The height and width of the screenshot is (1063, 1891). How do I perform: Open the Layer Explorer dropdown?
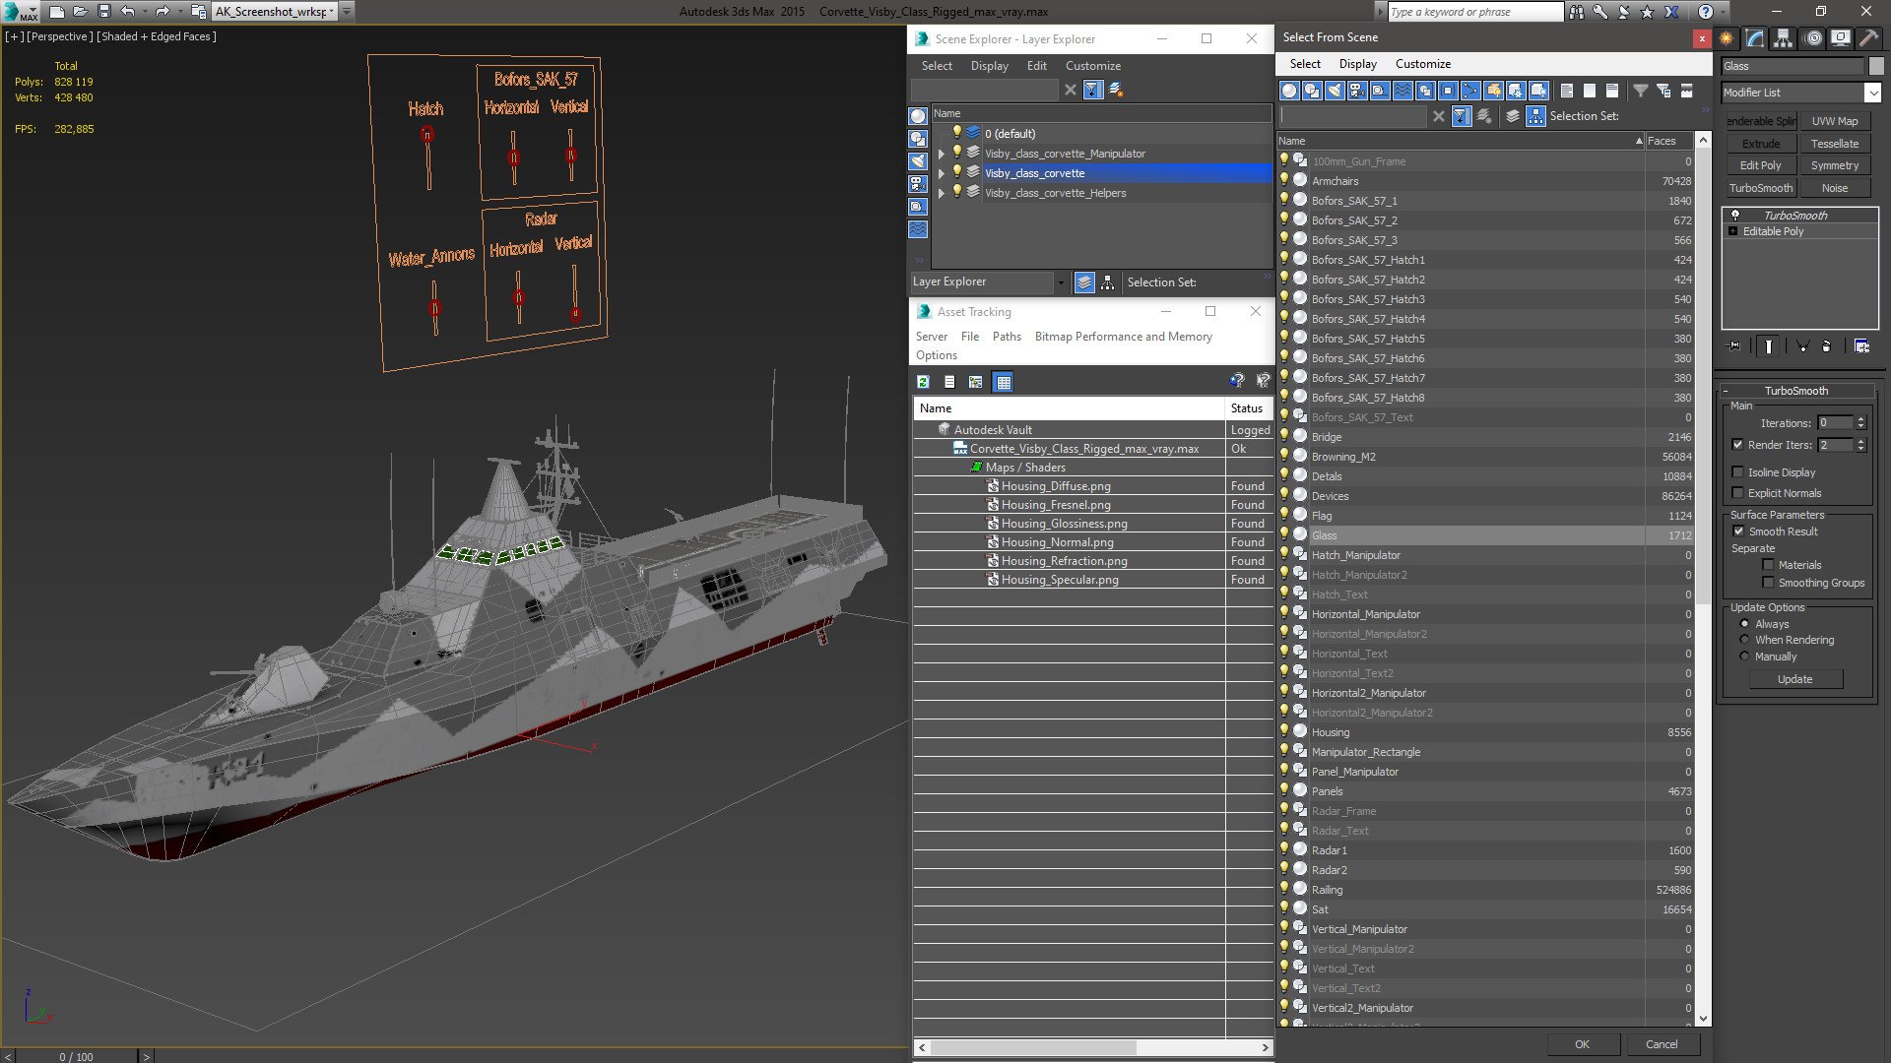click(1060, 282)
